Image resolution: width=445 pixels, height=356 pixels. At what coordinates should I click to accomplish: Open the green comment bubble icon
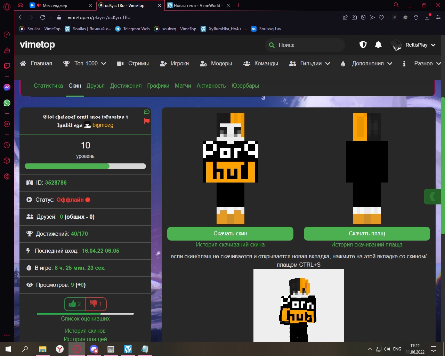(x=147, y=112)
